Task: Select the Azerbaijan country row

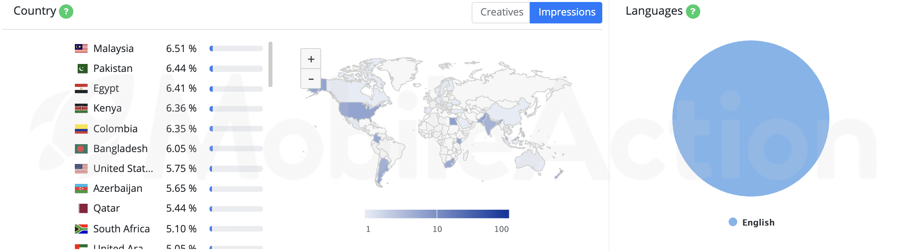Action: pyautogui.click(x=169, y=188)
